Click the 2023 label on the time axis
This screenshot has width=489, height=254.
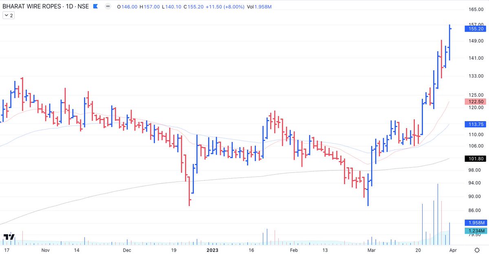(212, 250)
